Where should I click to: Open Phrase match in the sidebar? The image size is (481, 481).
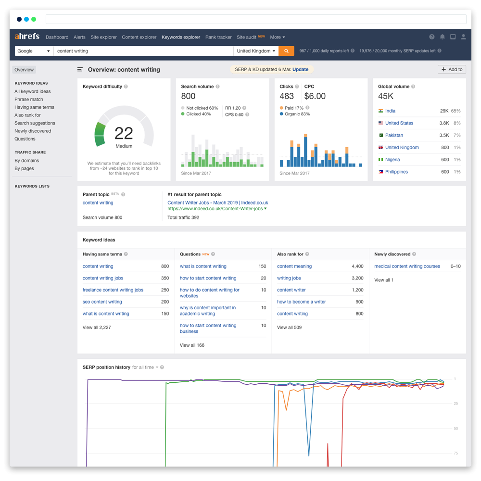point(29,100)
